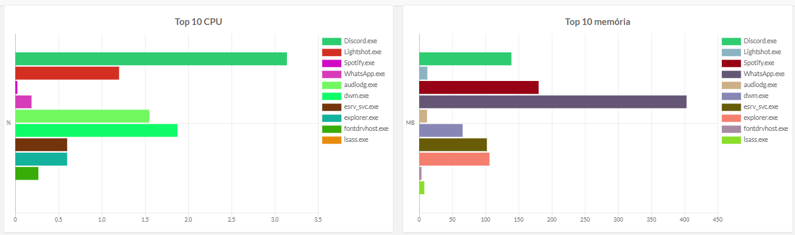Toggle dwm.exe label in memória legend
Viewport: 795px width, 235px height.
point(756,96)
